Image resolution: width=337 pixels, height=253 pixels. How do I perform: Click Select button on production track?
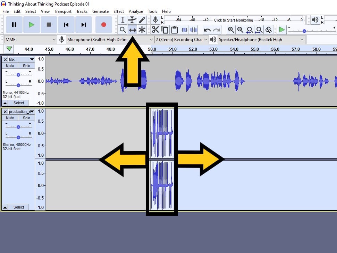19,207
